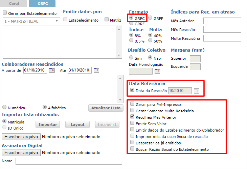Open calendar icon beside Data da Rescisão
Screen dimensions: 247x169
tap(197, 91)
